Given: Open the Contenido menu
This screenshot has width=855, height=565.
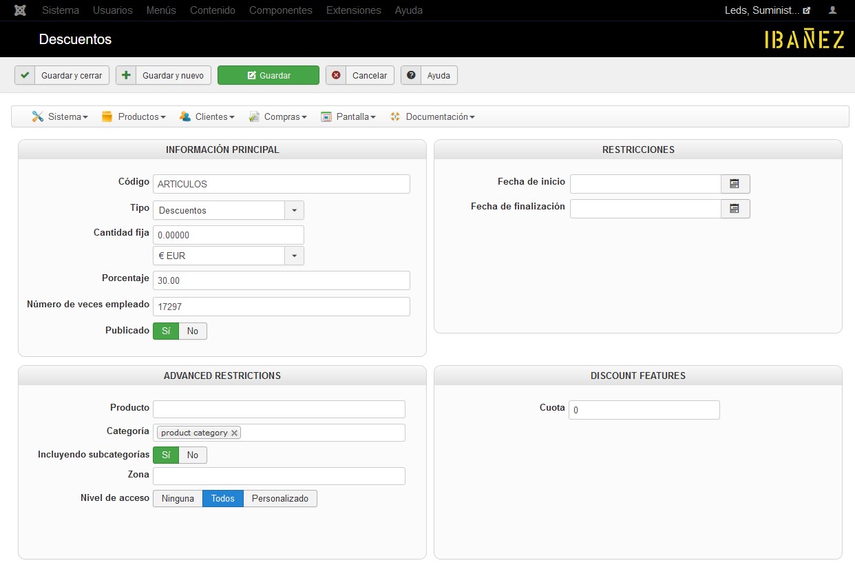Looking at the screenshot, I should pyautogui.click(x=213, y=10).
